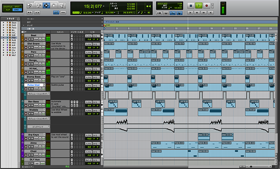
Task: Mute the Bongo_ track
Action: click(32, 64)
